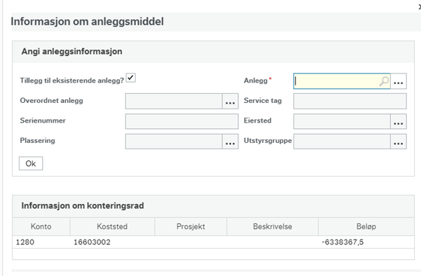Click the Serienummer input field
Viewport: 421px width, 276px height.
[x=181, y=121]
